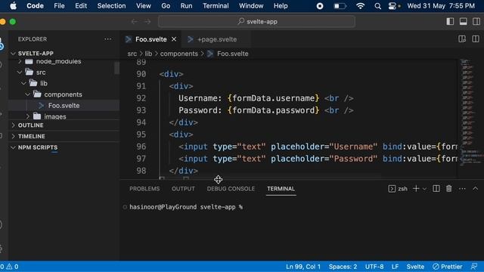Open Control Center icon
This screenshot has width=484, height=272.
pyautogui.click(x=392, y=6)
